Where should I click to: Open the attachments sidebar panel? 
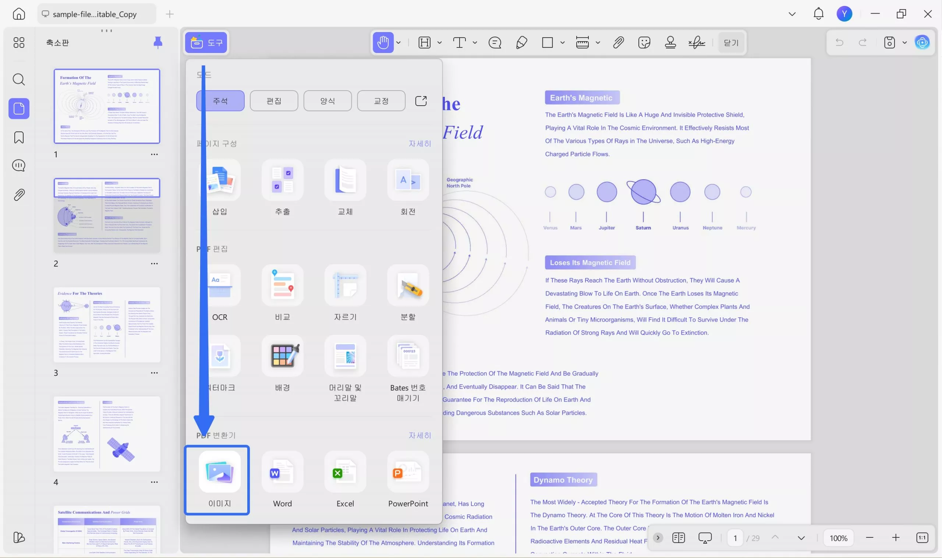coord(19,194)
